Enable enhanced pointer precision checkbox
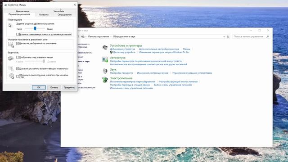Viewport: 288px width, 162px height. coord(18,34)
